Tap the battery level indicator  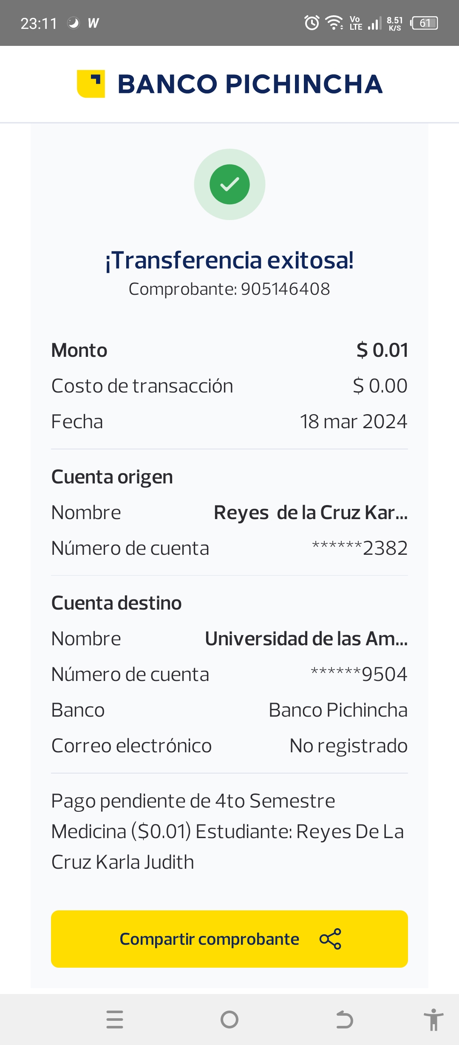(x=425, y=23)
